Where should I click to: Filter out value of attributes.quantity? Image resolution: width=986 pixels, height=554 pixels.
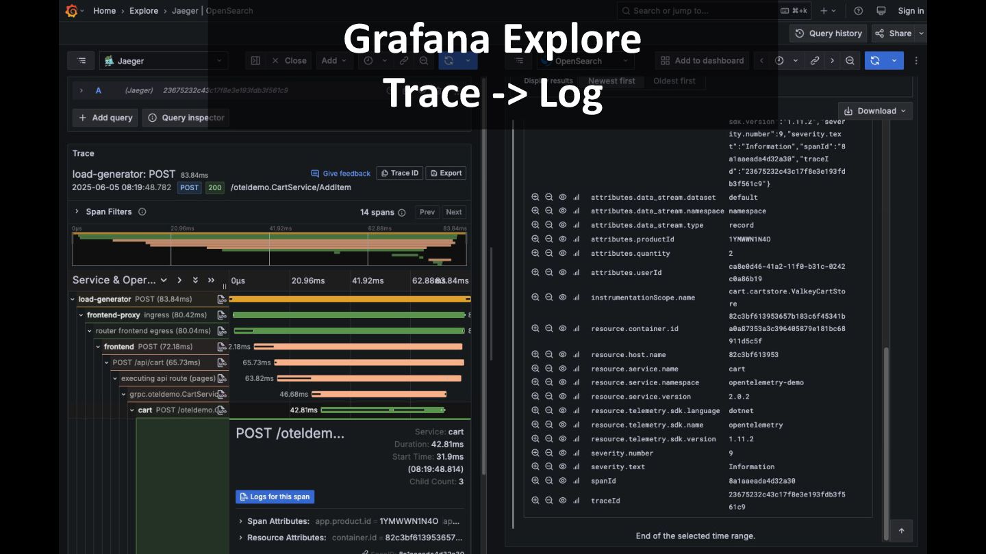pos(548,253)
